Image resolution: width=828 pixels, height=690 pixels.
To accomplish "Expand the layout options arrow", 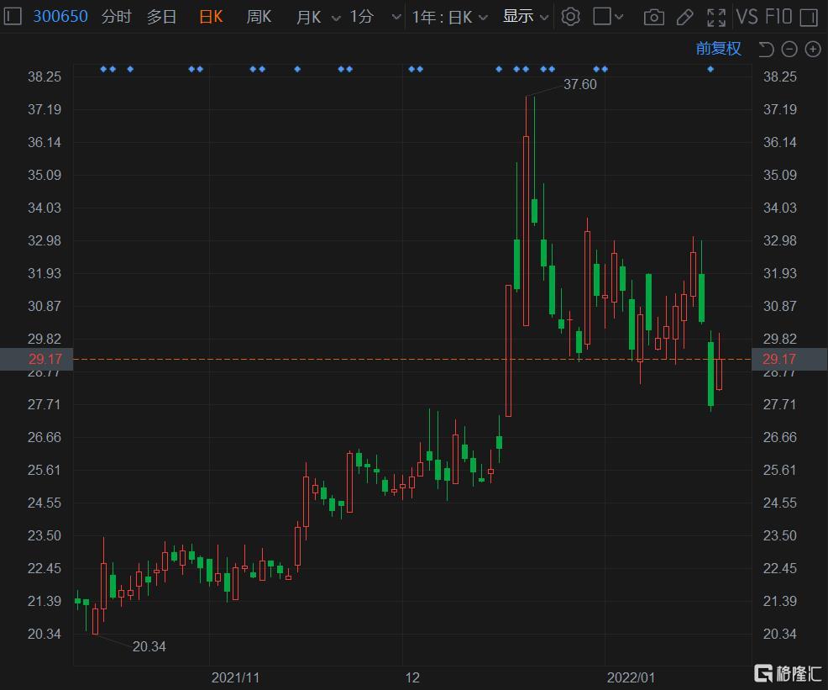I will [x=619, y=17].
